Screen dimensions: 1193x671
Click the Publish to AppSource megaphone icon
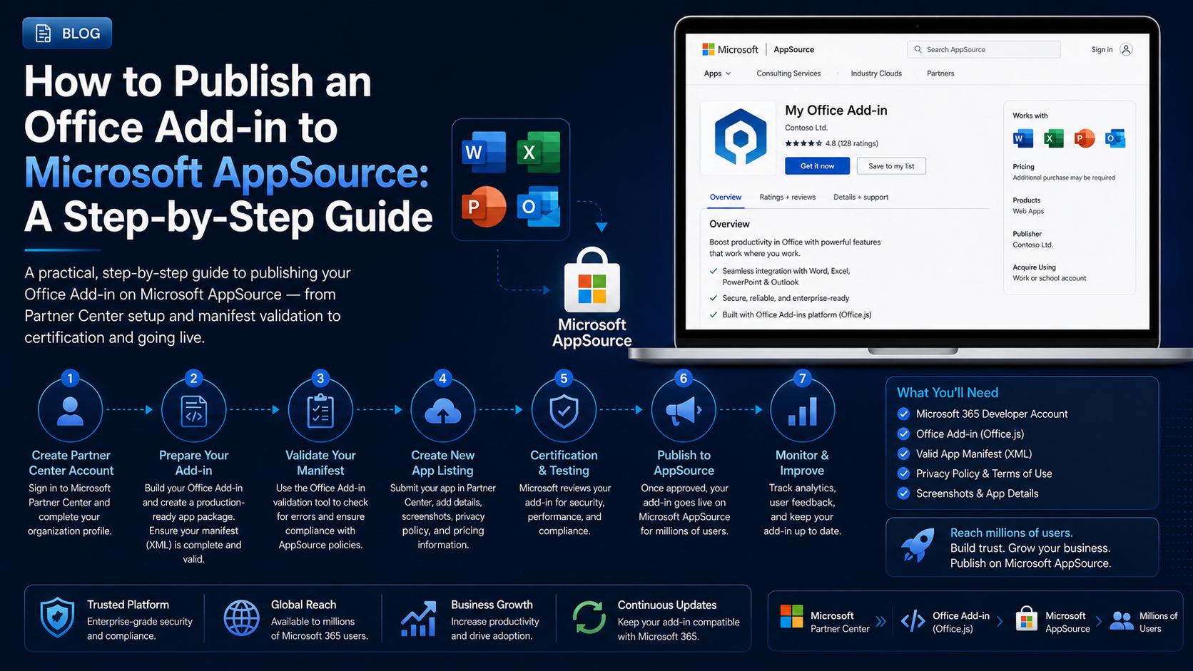point(683,411)
